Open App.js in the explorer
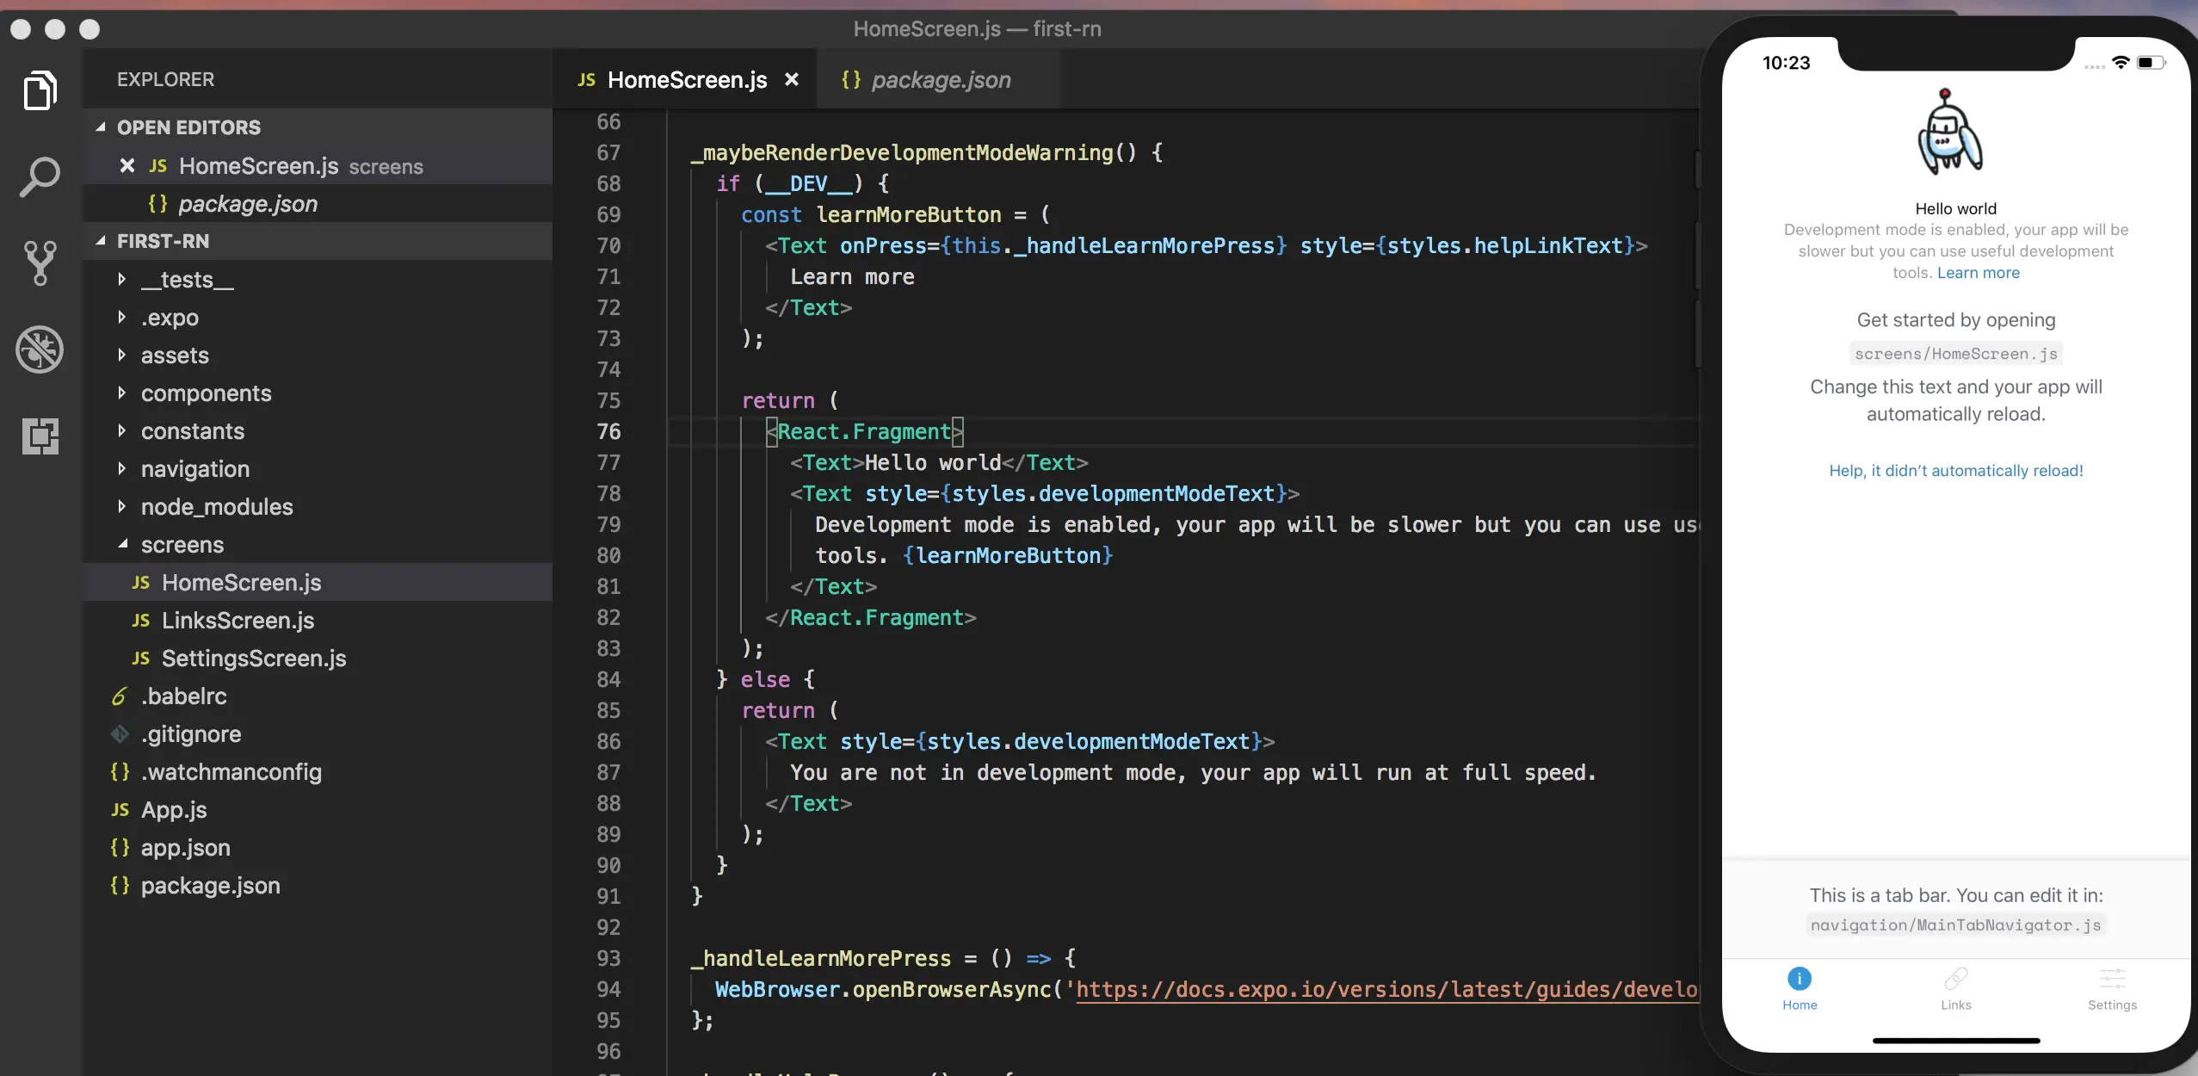 pos(174,809)
